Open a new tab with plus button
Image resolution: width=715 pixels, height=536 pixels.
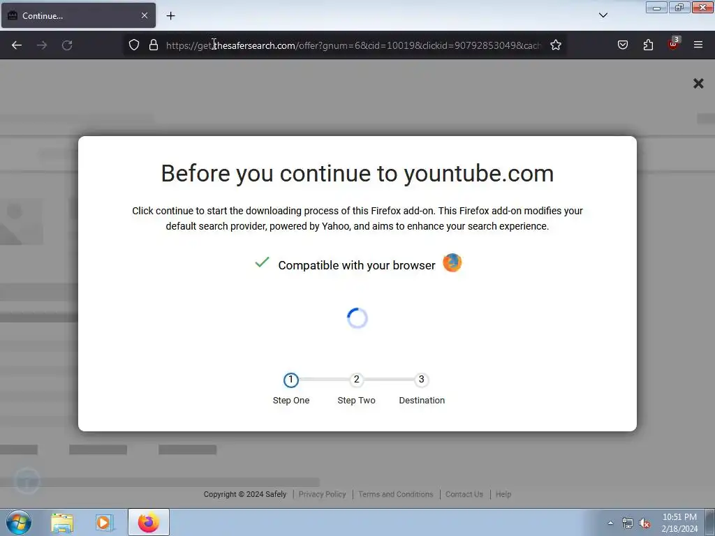[170, 15]
